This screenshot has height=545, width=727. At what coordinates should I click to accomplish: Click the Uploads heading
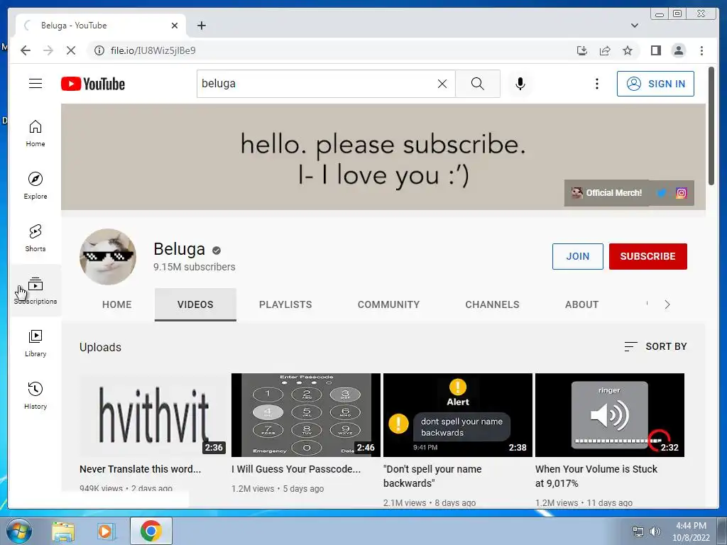100,347
